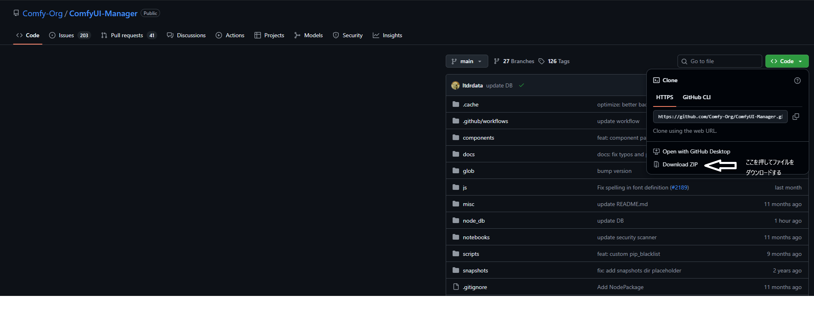Select the clone URL text field
The height and width of the screenshot is (319, 814).
coord(720,117)
